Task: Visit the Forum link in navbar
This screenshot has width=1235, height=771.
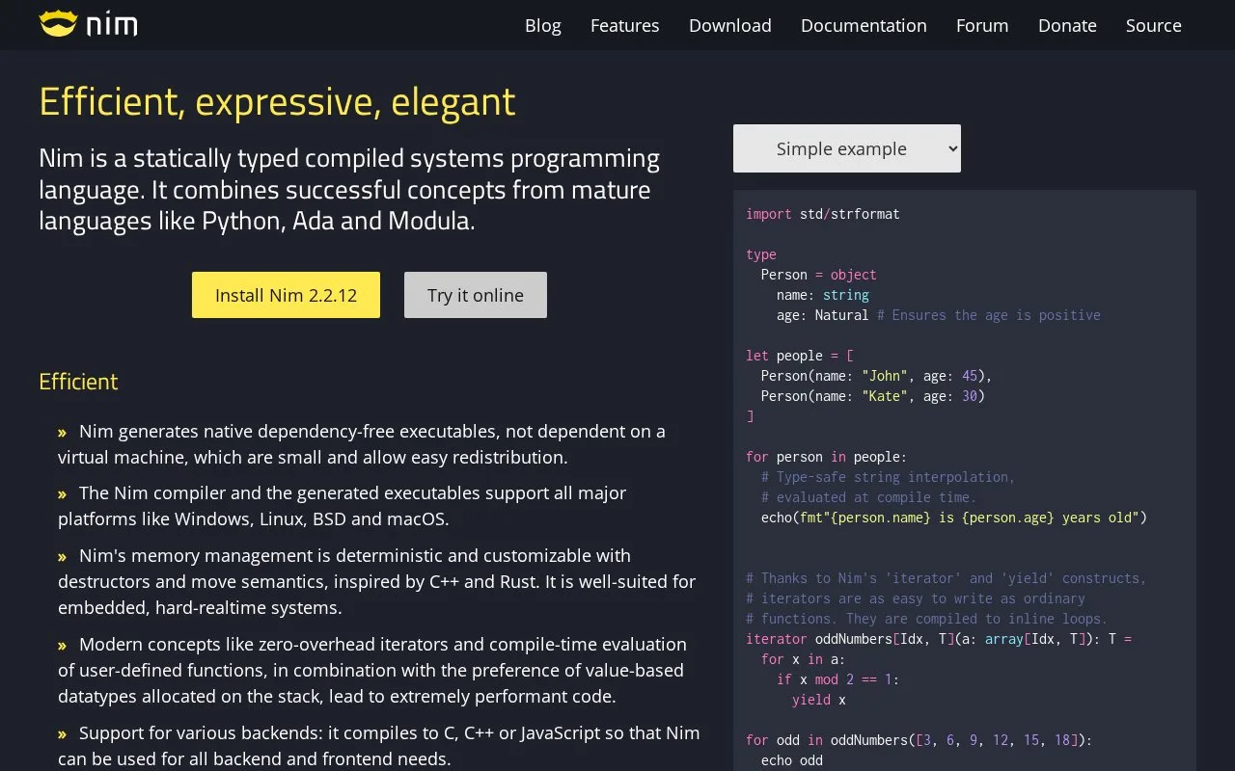Action: pyautogui.click(x=982, y=25)
